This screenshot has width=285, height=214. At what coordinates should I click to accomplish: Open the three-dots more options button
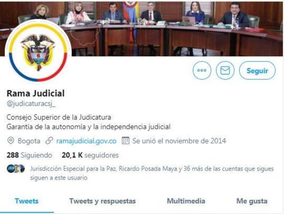(202, 70)
